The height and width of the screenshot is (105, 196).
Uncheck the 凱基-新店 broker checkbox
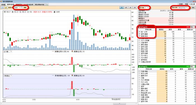pos(139,36)
